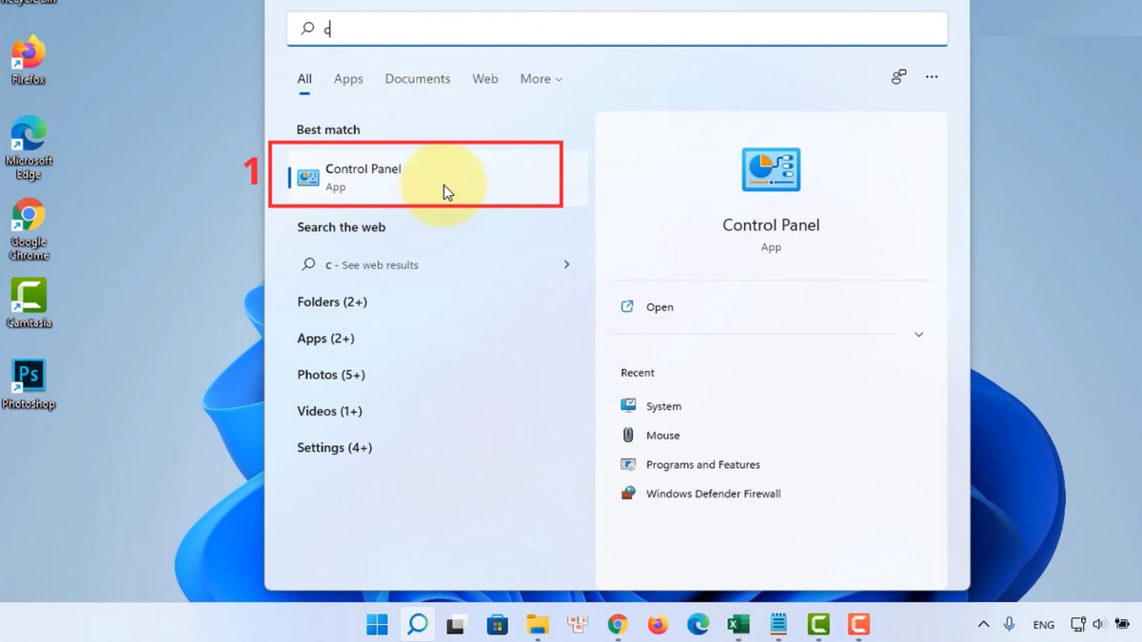
Task: Open the Documents search tab
Action: point(417,79)
